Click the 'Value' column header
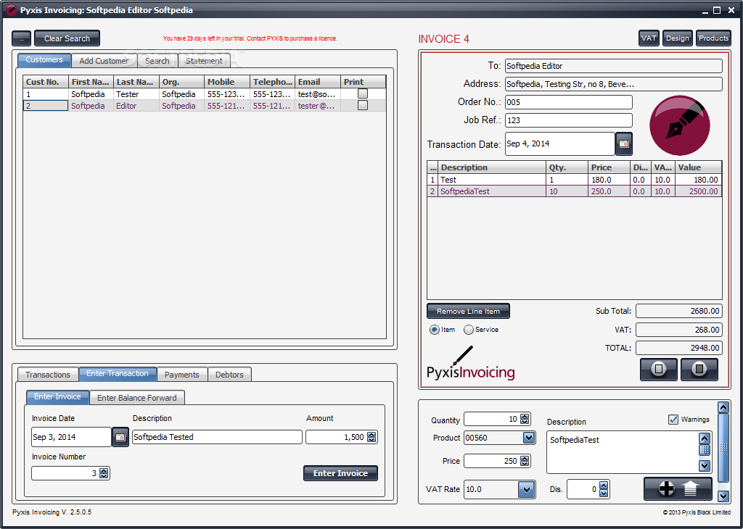Image resolution: width=743 pixels, height=529 pixels. [x=699, y=167]
